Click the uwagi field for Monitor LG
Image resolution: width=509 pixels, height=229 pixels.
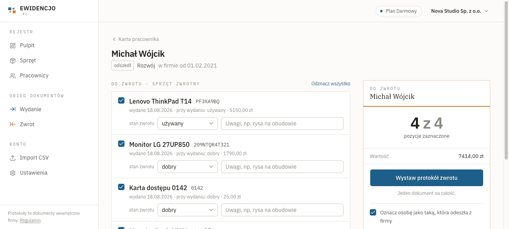tap(282, 167)
